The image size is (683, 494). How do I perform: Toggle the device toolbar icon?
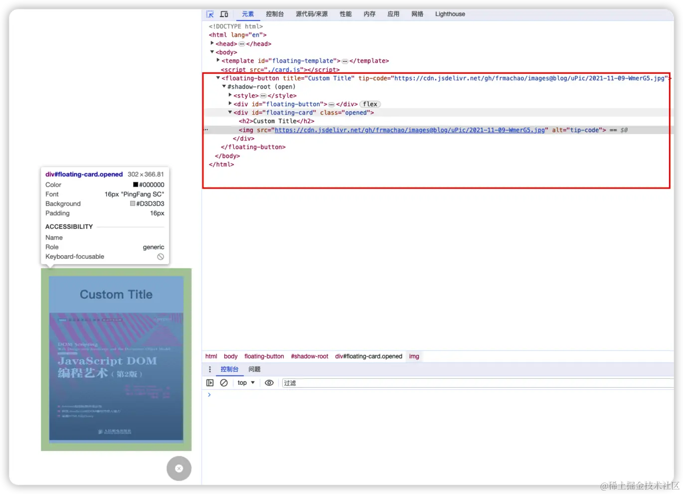224,14
